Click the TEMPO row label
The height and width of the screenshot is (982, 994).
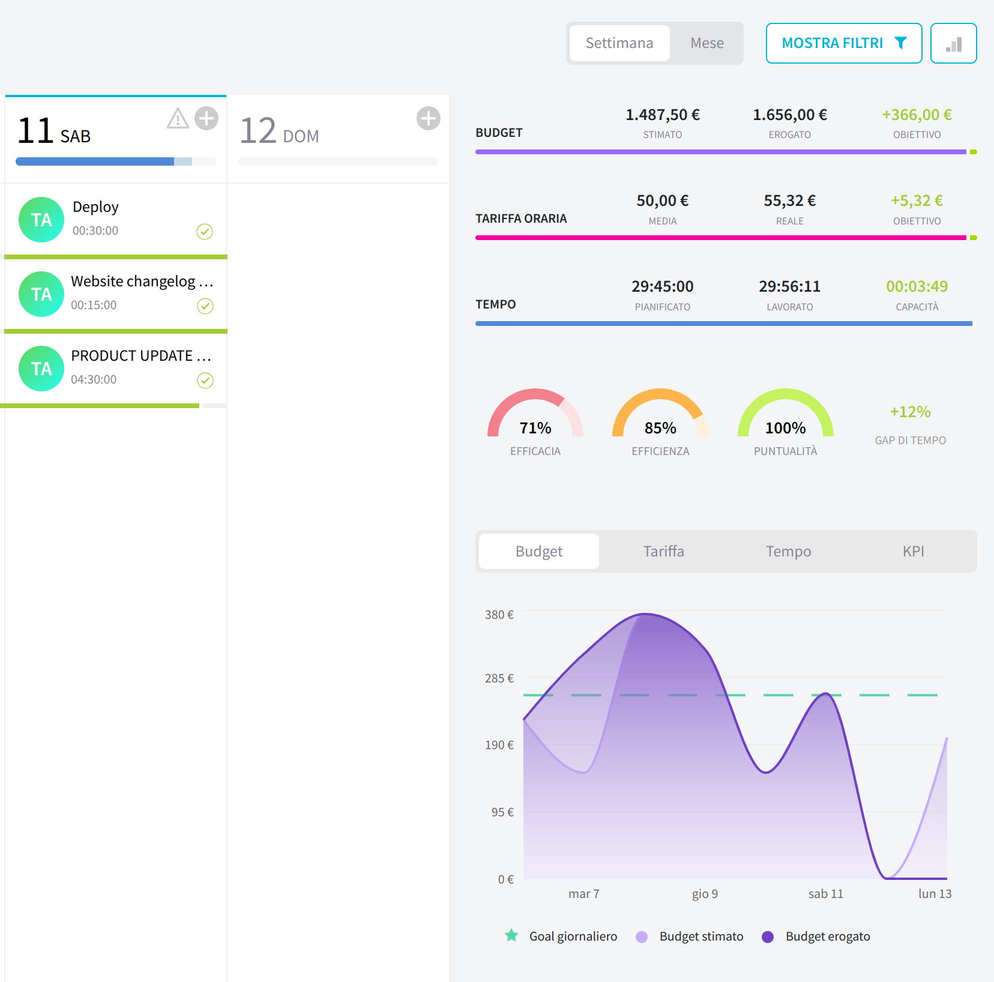pyautogui.click(x=496, y=304)
